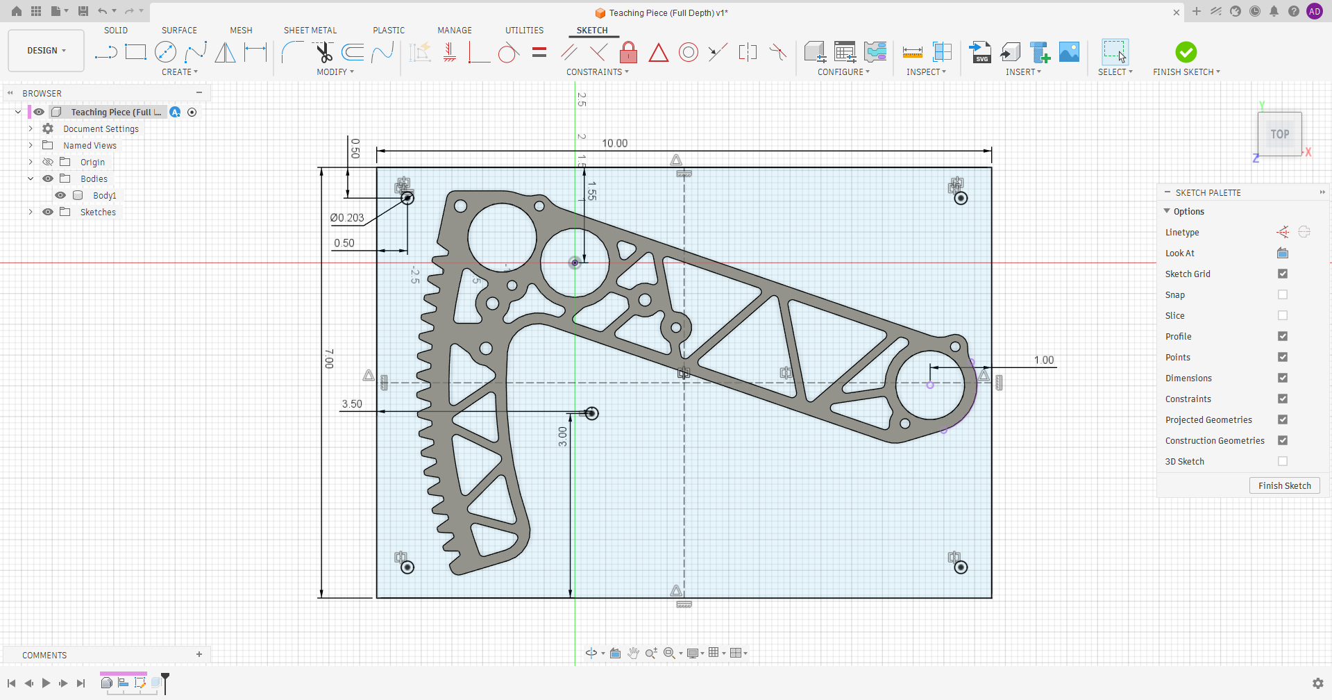
Task: Select the 10.00 width dimension
Action: pyautogui.click(x=614, y=143)
